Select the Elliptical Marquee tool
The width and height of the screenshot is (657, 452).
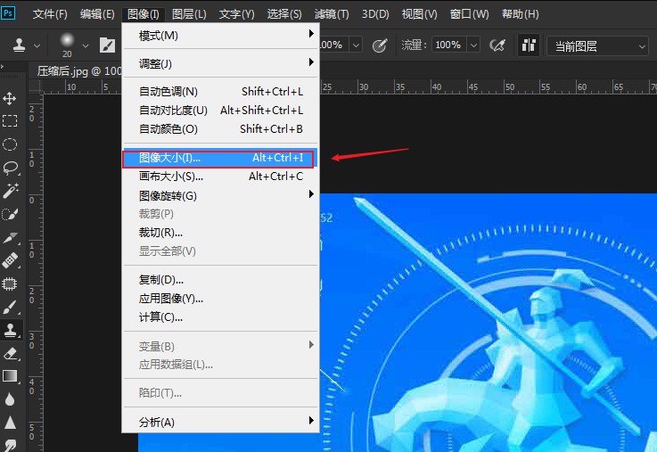(10, 144)
